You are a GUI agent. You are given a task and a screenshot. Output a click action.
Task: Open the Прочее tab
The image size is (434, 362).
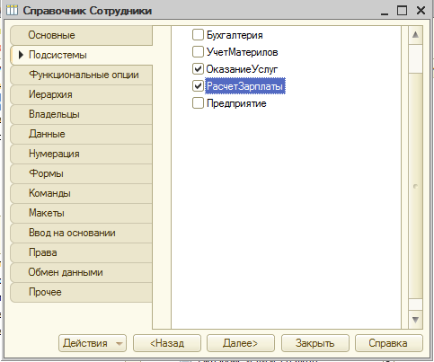coord(81,292)
